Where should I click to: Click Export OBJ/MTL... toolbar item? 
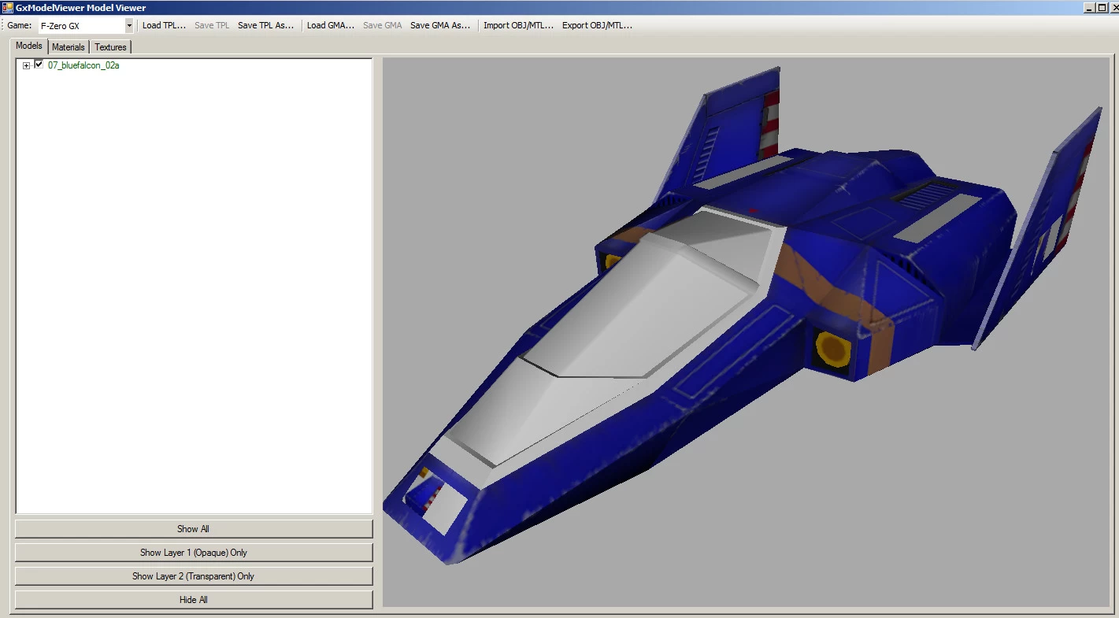pyautogui.click(x=597, y=25)
